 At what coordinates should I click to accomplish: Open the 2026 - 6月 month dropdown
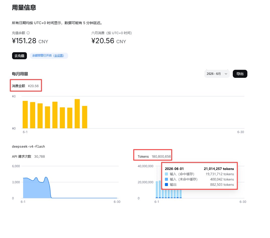click(217, 74)
